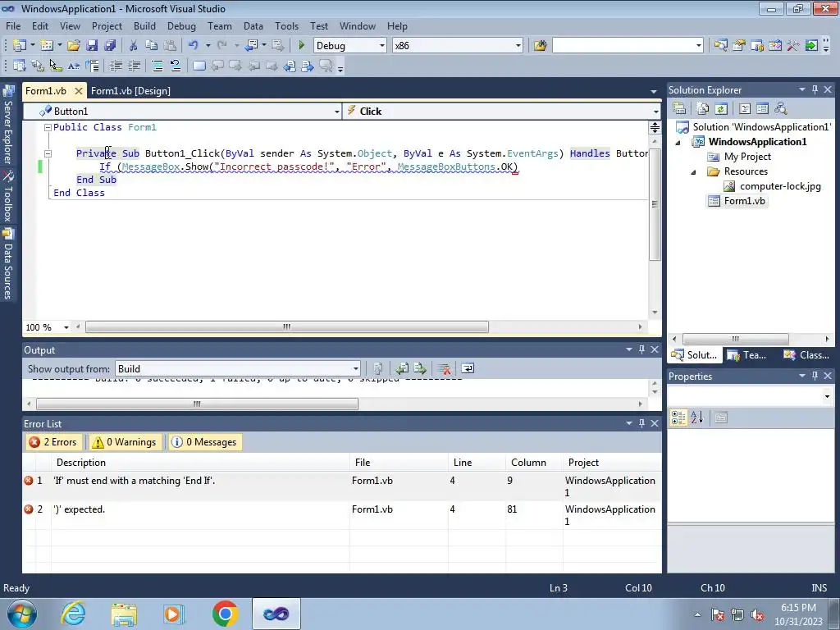Toggle auto-hide pin on Error List panel
Image resolution: width=840 pixels, height=630 pixels.
(x=641, y=423)
